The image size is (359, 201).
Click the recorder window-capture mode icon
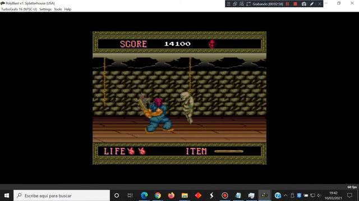(235, 4)
